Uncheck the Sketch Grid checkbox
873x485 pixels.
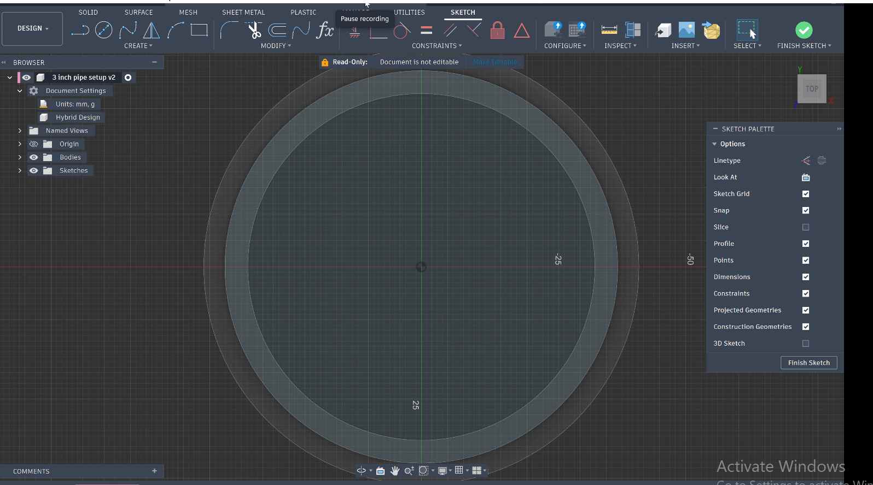pyautogui.click(x=805, y=194)
